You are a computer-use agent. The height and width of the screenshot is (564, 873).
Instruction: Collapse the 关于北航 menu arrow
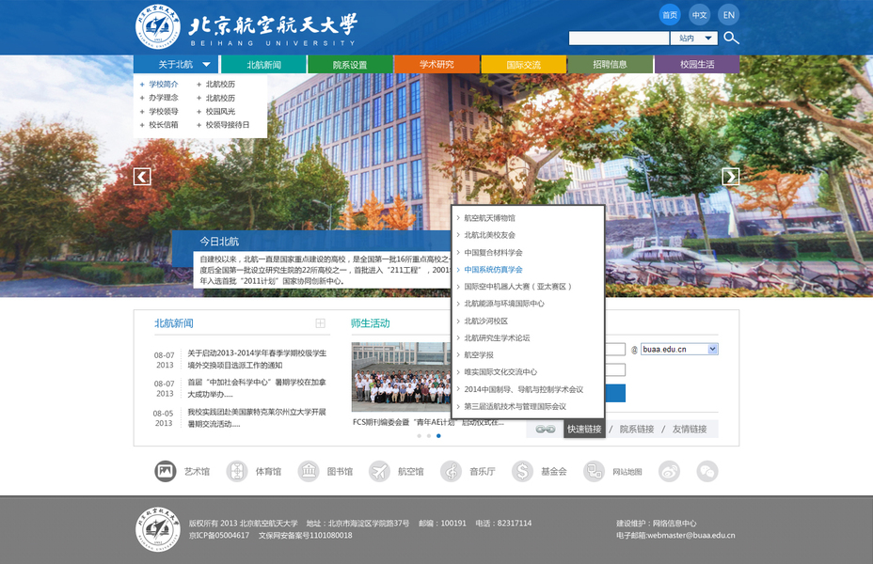(x=207, y=65)
